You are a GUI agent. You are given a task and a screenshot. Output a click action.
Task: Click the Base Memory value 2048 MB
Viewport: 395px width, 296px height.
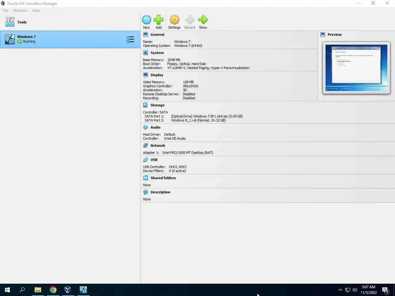174,60
